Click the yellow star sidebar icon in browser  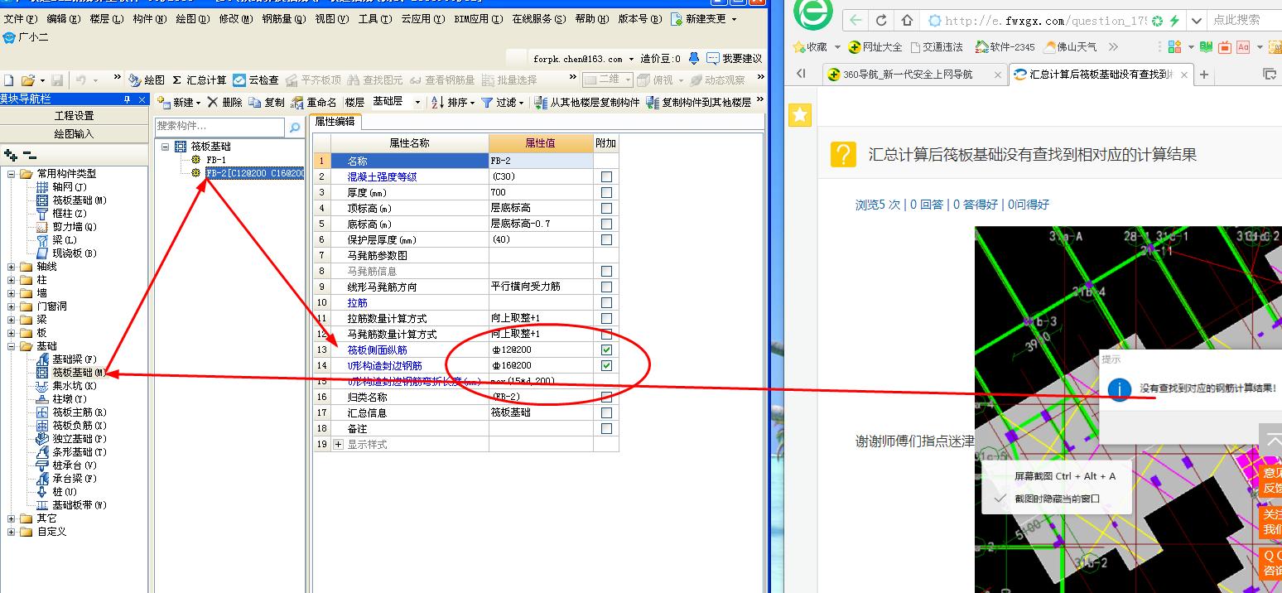tap(800, 115)
